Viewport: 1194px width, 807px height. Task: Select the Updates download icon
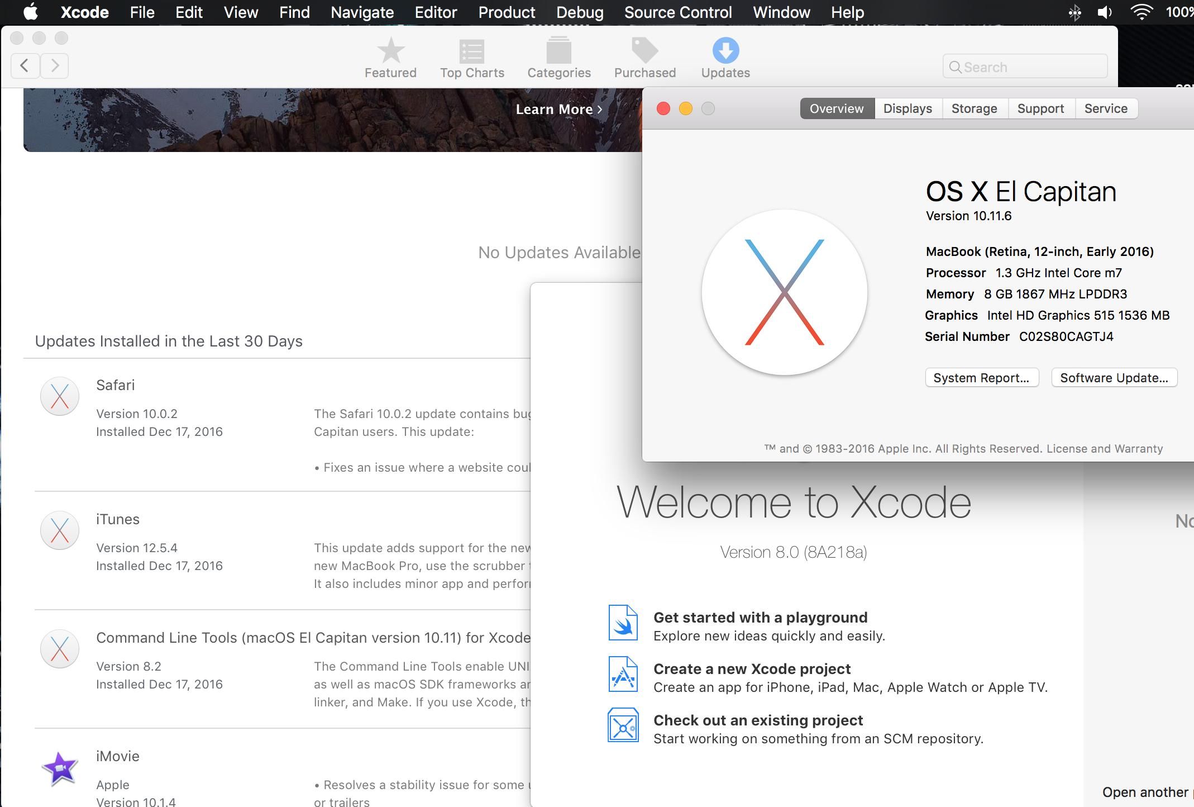pyautogui.click(x=725, y=51)
